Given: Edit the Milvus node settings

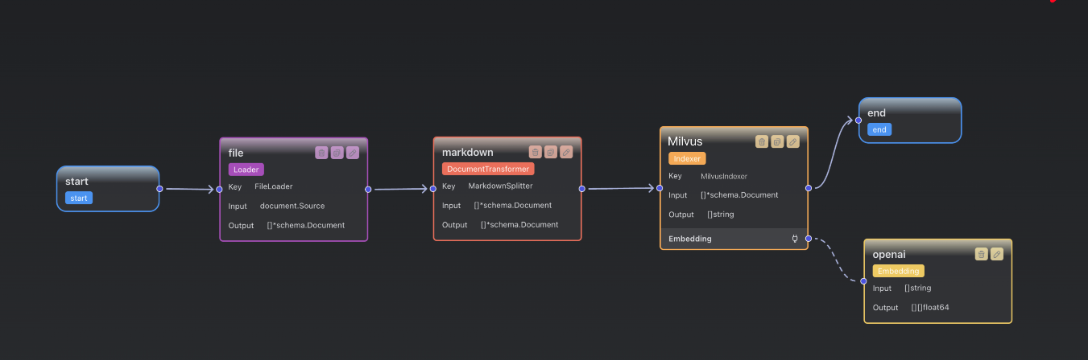Looking at the screenshot, I should (x=793, y=141).
